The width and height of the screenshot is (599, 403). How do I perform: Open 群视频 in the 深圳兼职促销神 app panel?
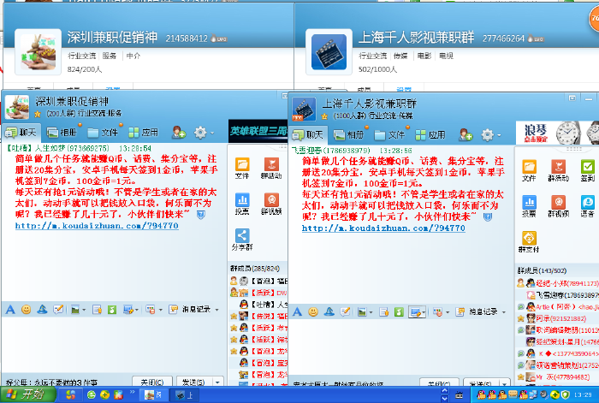pyautogui.click(x=271, y=204)
